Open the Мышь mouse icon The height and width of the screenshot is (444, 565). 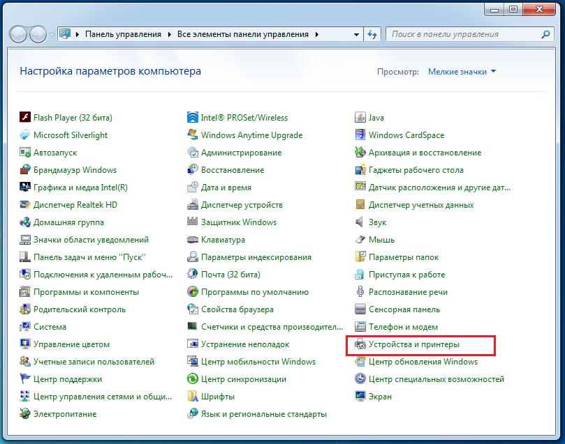pos(360,240)
